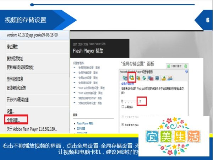Click the 小窗口播放 mini-window button
This screenshot has height=160, width=213.
click(174, 66)
